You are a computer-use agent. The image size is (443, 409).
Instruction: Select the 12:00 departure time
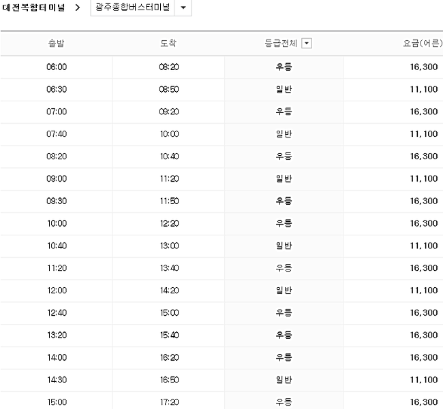coord(57,291)
